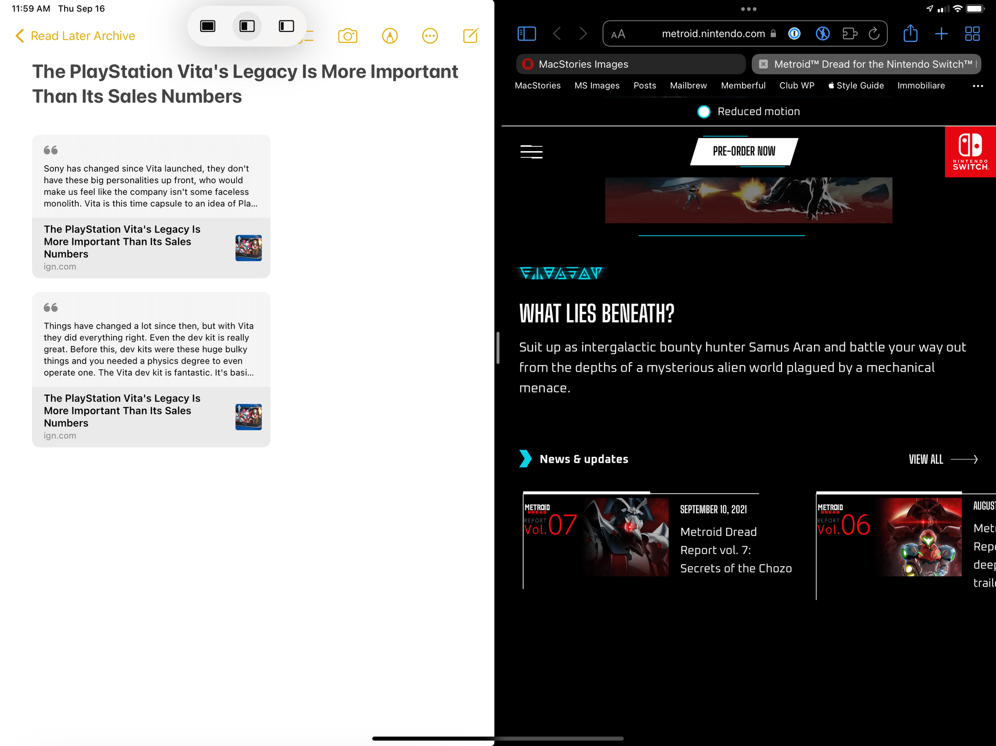Open the second IGN Vita link card
Image resolution: width=996 pixels, height=746 pixels.
tap(151, 417)
